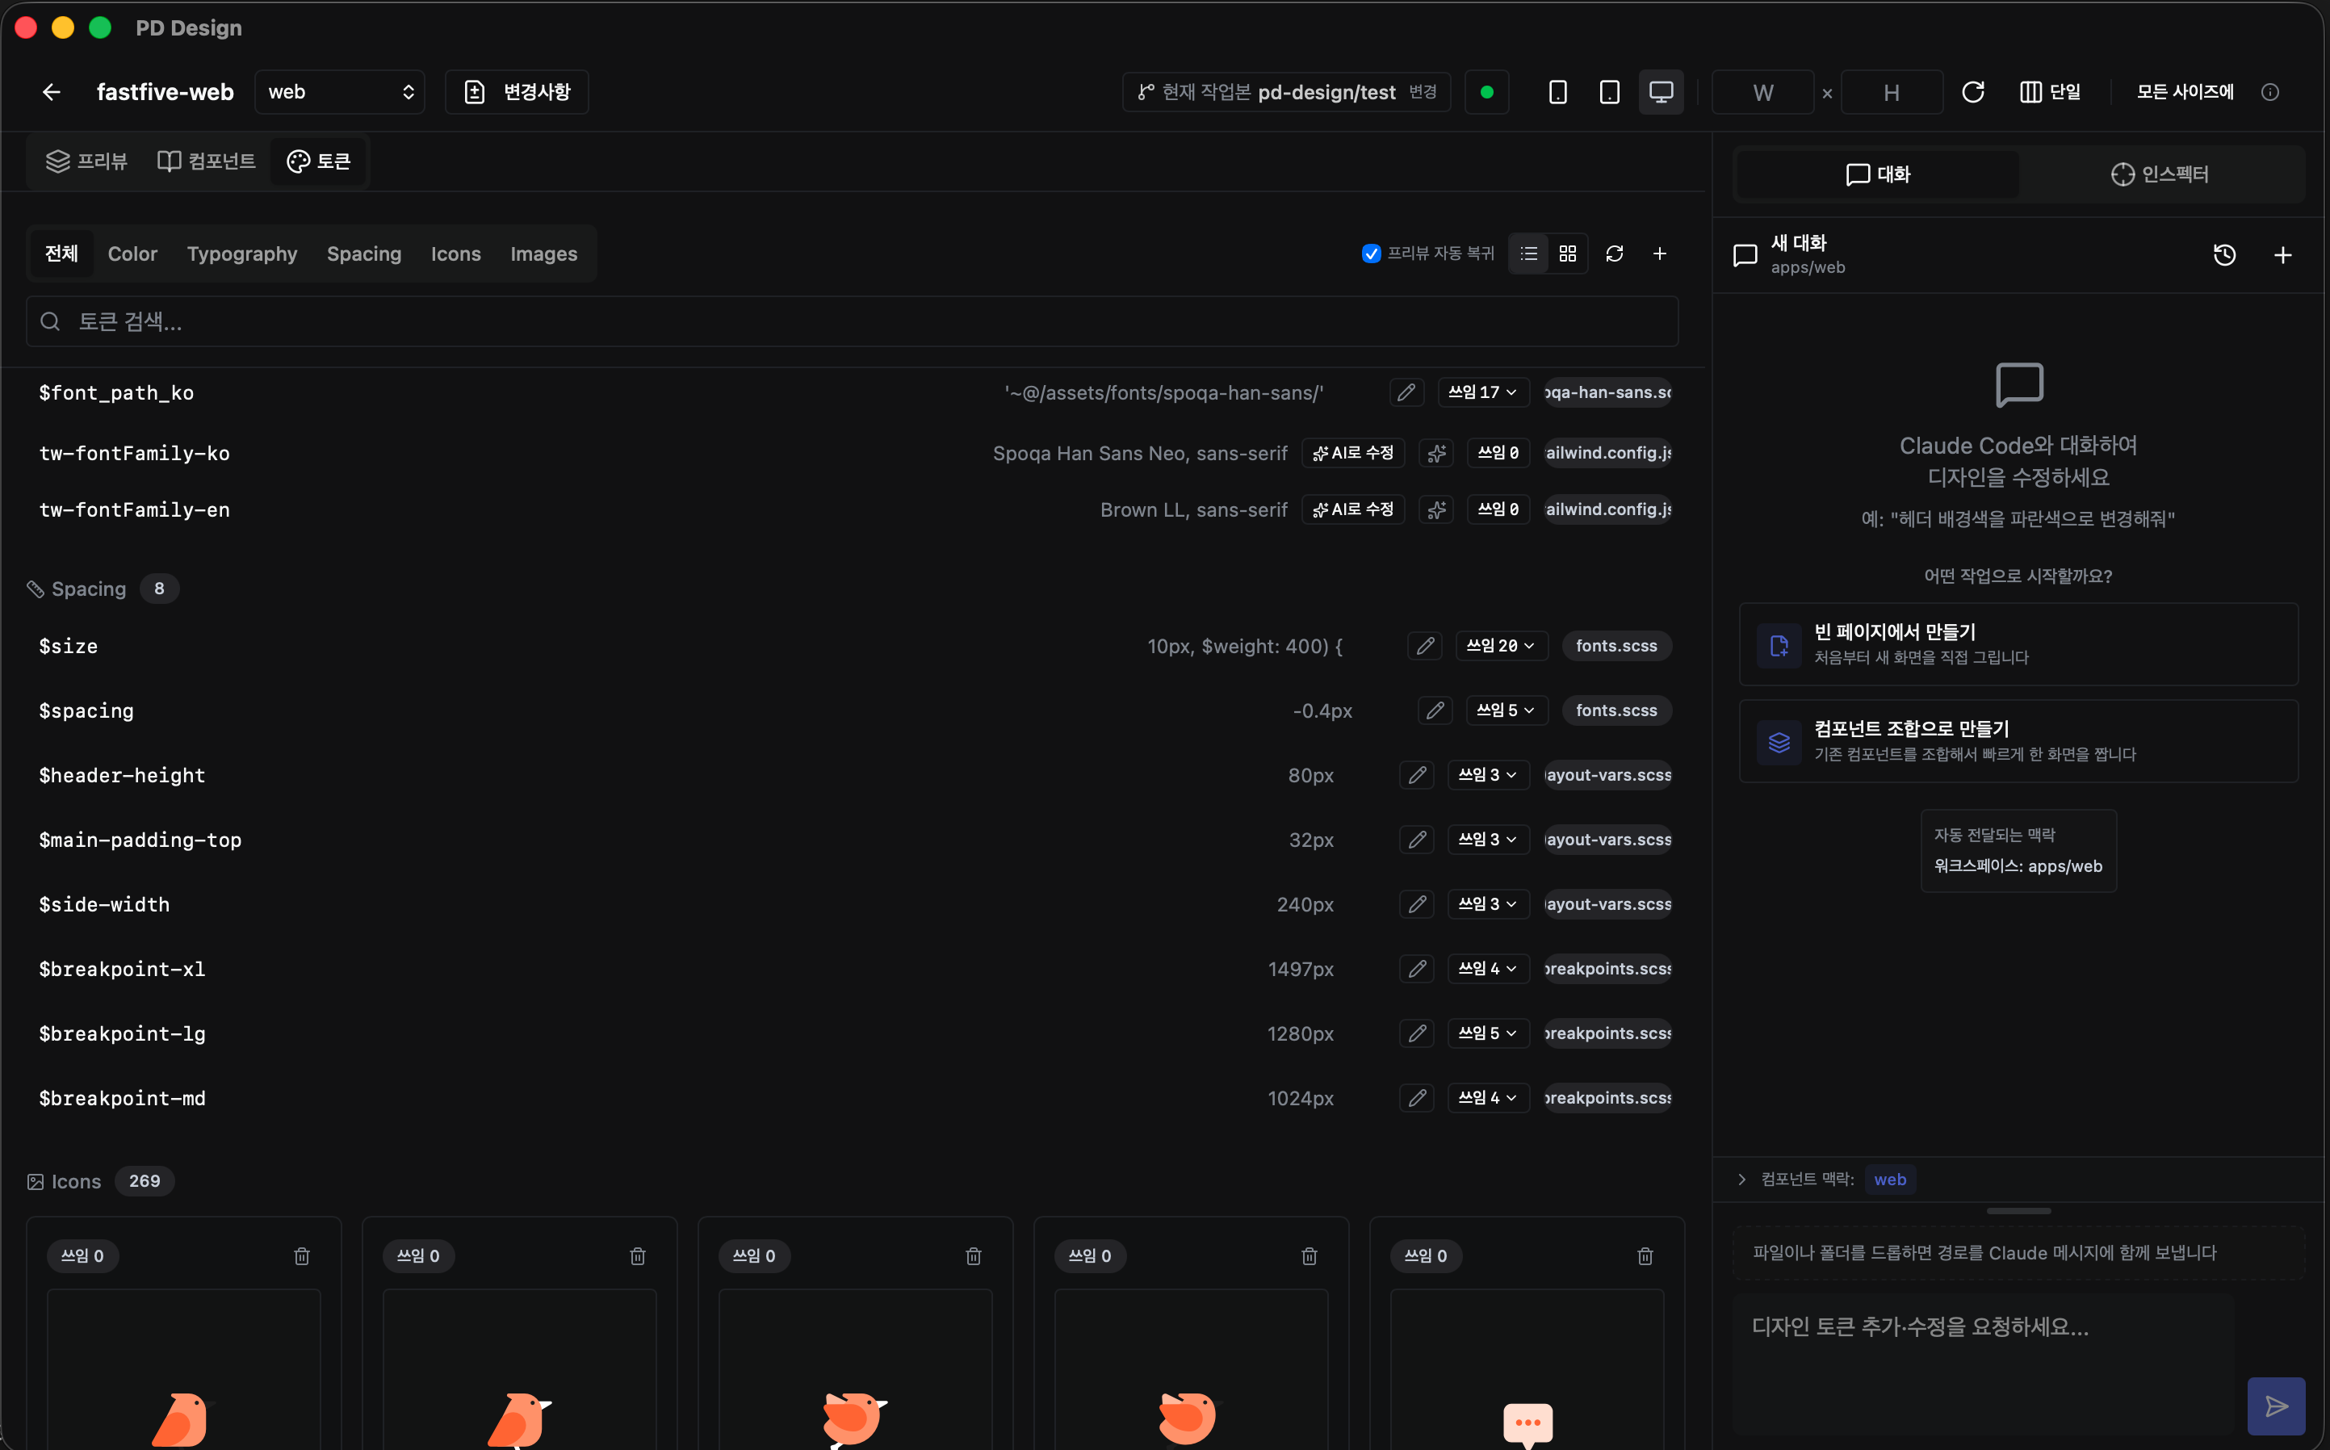Filter tokens by Color
This screenshot has width=2330, height=1450.
click(x=132, y=254)
